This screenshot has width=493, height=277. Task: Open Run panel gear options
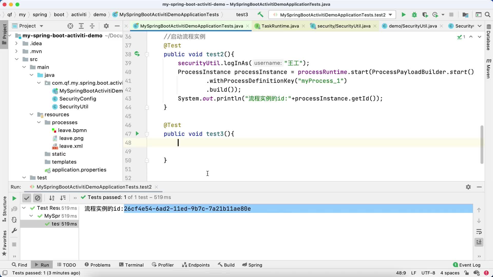coord(468,187)
